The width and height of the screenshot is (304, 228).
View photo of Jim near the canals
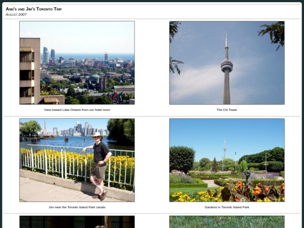(x=77, y=160)
